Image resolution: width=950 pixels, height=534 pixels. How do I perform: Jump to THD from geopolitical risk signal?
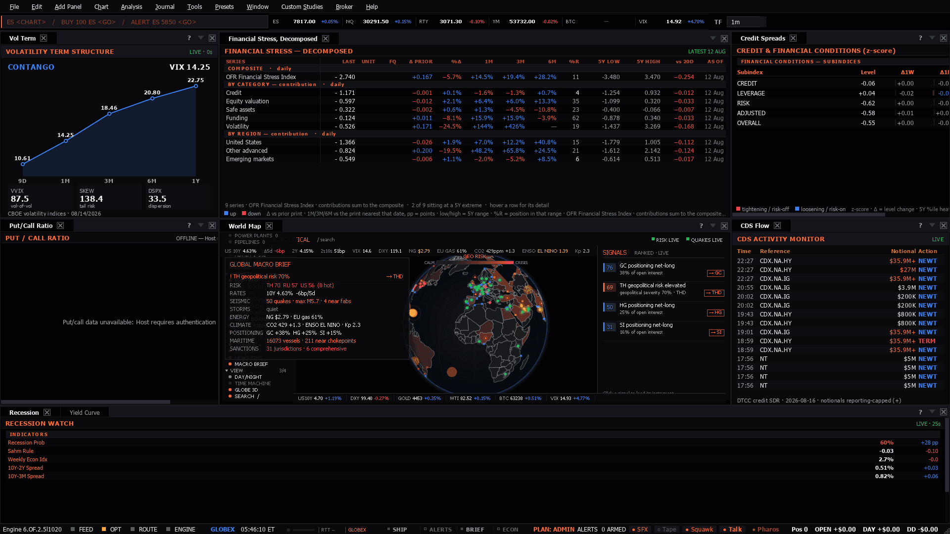[x=714, y=293]
